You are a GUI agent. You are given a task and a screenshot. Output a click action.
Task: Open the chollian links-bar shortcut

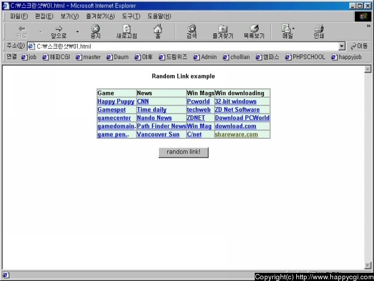[x=236, y=57]
